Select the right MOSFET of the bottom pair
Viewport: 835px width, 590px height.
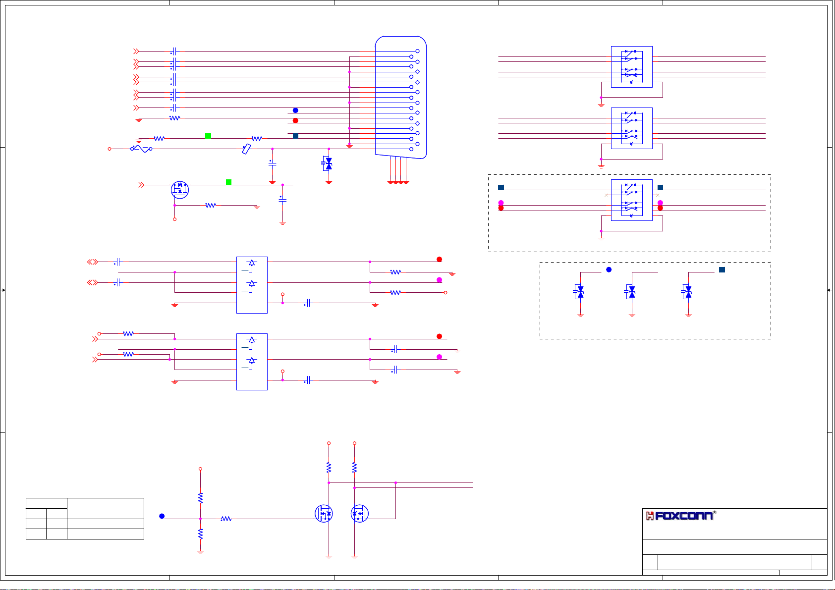coord(359,513)
